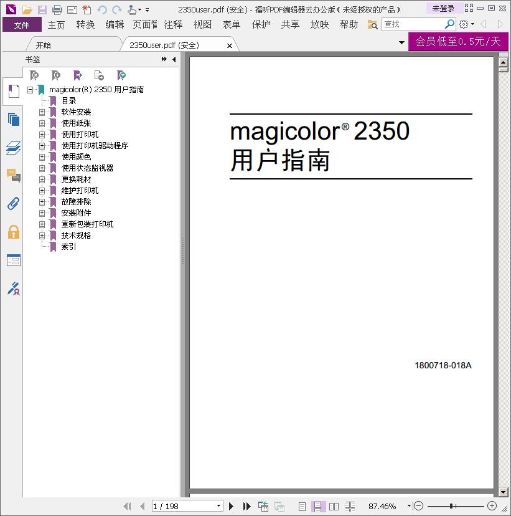
Task: Jump to the last page arrow
Action: point(247,506)
